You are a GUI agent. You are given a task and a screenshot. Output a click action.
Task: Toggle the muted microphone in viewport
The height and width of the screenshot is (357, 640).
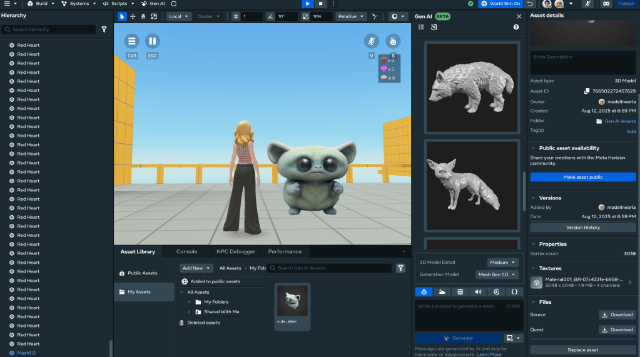(372, 42)
